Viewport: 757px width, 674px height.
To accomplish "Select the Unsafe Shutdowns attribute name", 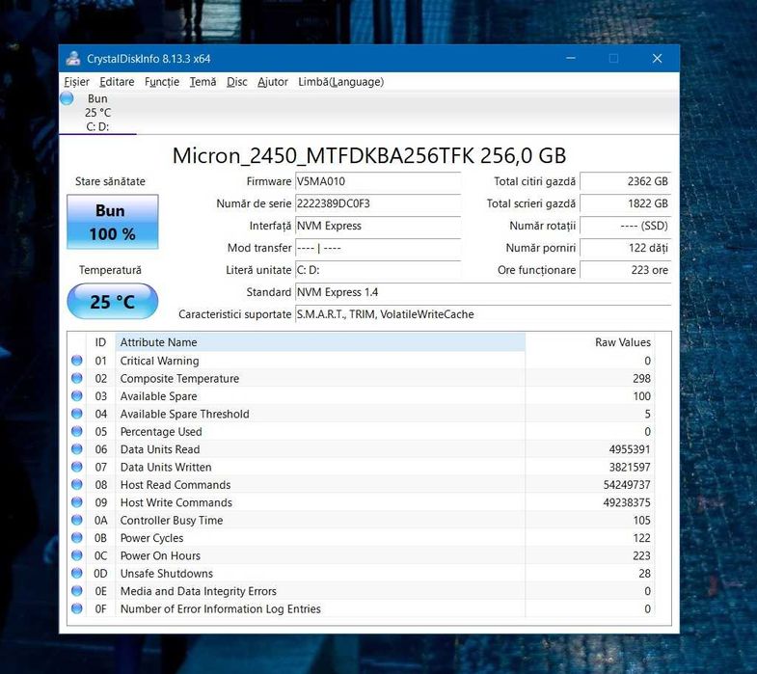I will coord(167,574).
